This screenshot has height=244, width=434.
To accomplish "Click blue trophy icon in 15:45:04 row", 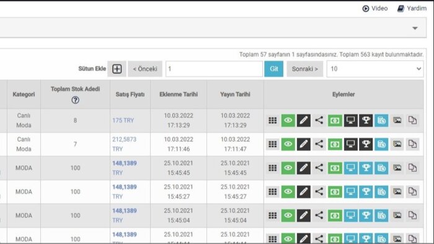I will (366, 216).
